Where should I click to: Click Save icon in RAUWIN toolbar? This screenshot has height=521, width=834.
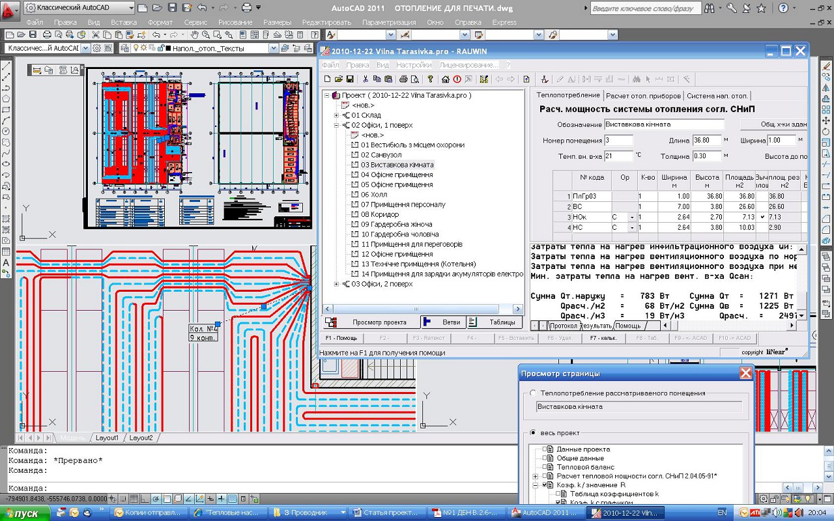350,79
